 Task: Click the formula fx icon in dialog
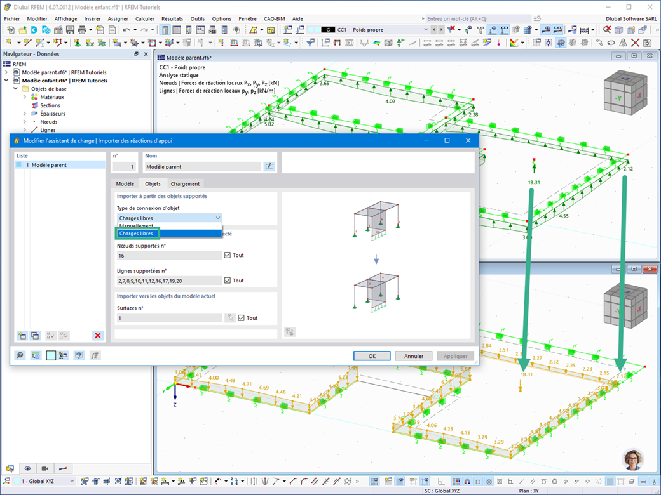[95, 355]
